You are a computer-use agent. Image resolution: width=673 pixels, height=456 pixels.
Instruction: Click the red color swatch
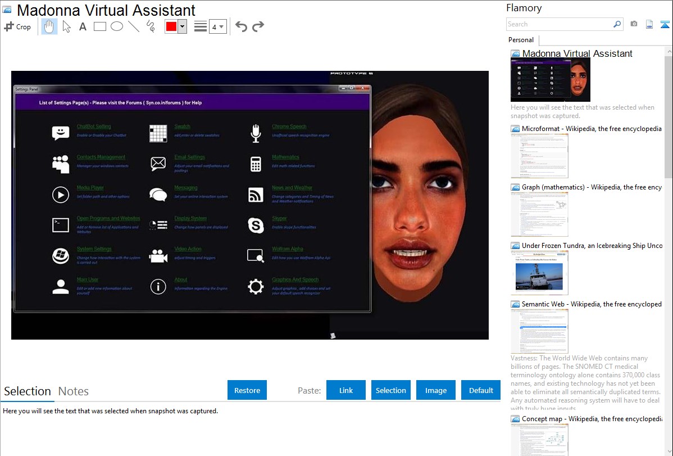[x=171, y=26]
